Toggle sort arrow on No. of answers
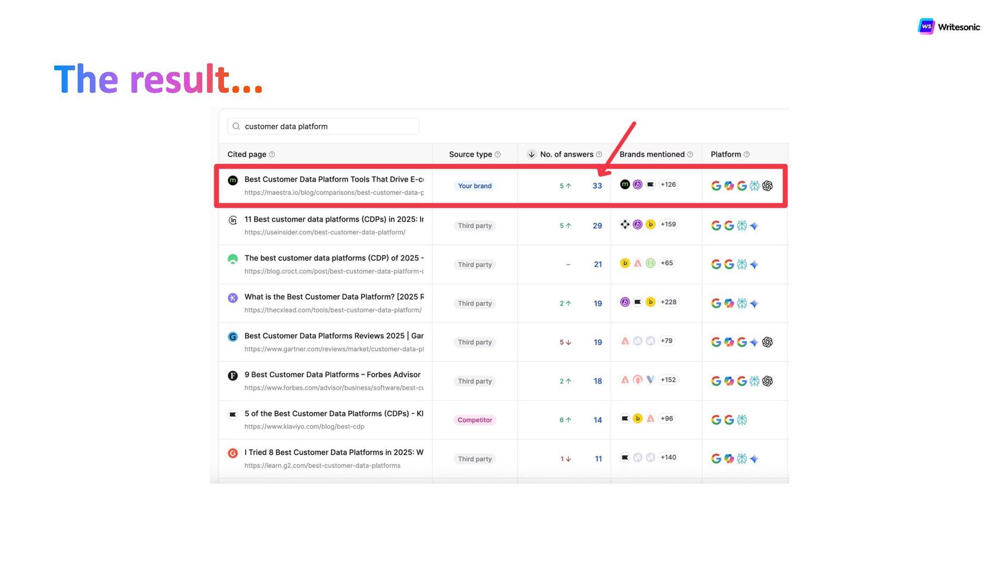 click(x=531, y=155)
